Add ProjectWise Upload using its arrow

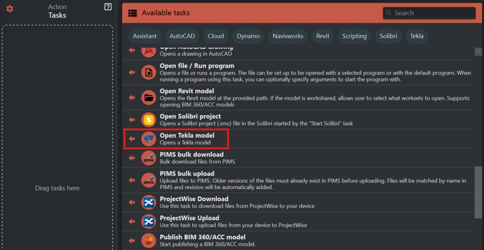pos(132,221)
